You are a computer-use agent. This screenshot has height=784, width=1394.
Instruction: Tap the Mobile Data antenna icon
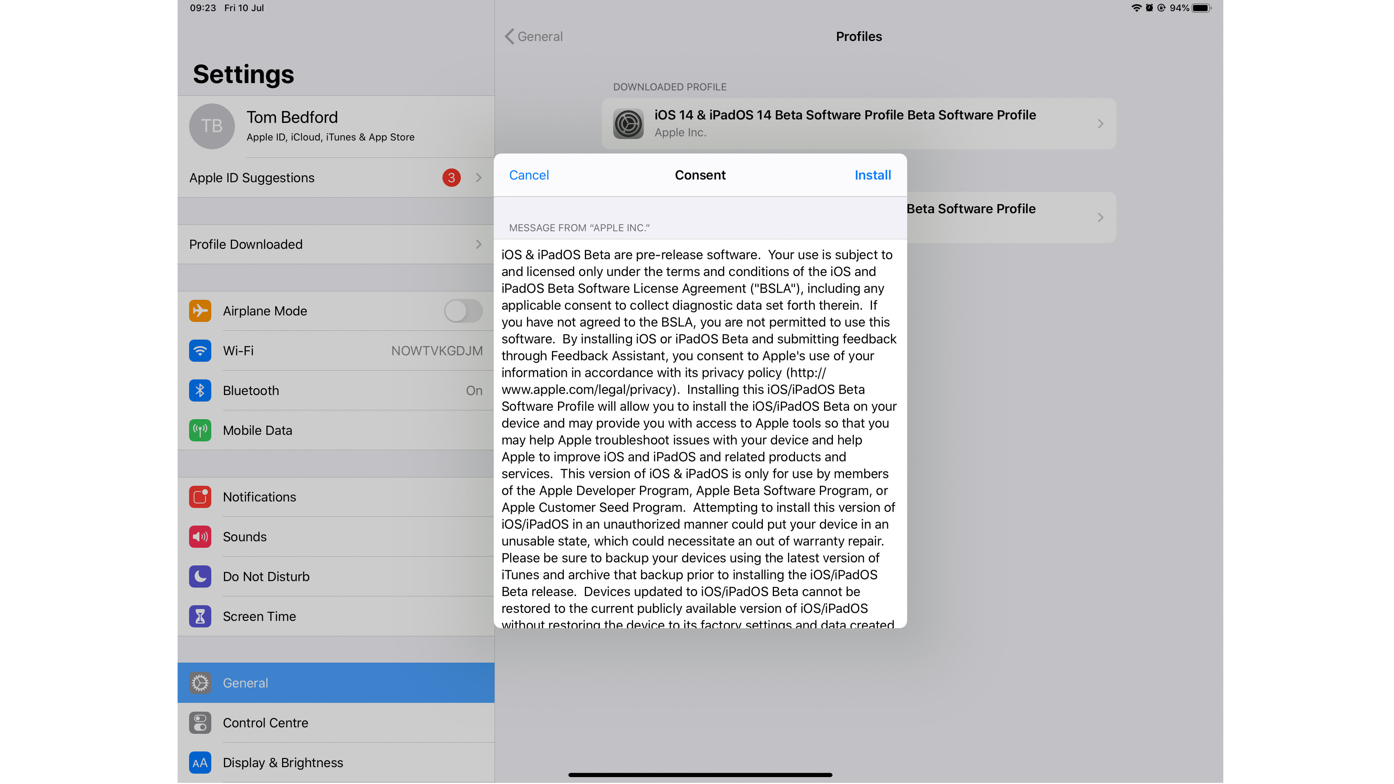tap(200, 431)
